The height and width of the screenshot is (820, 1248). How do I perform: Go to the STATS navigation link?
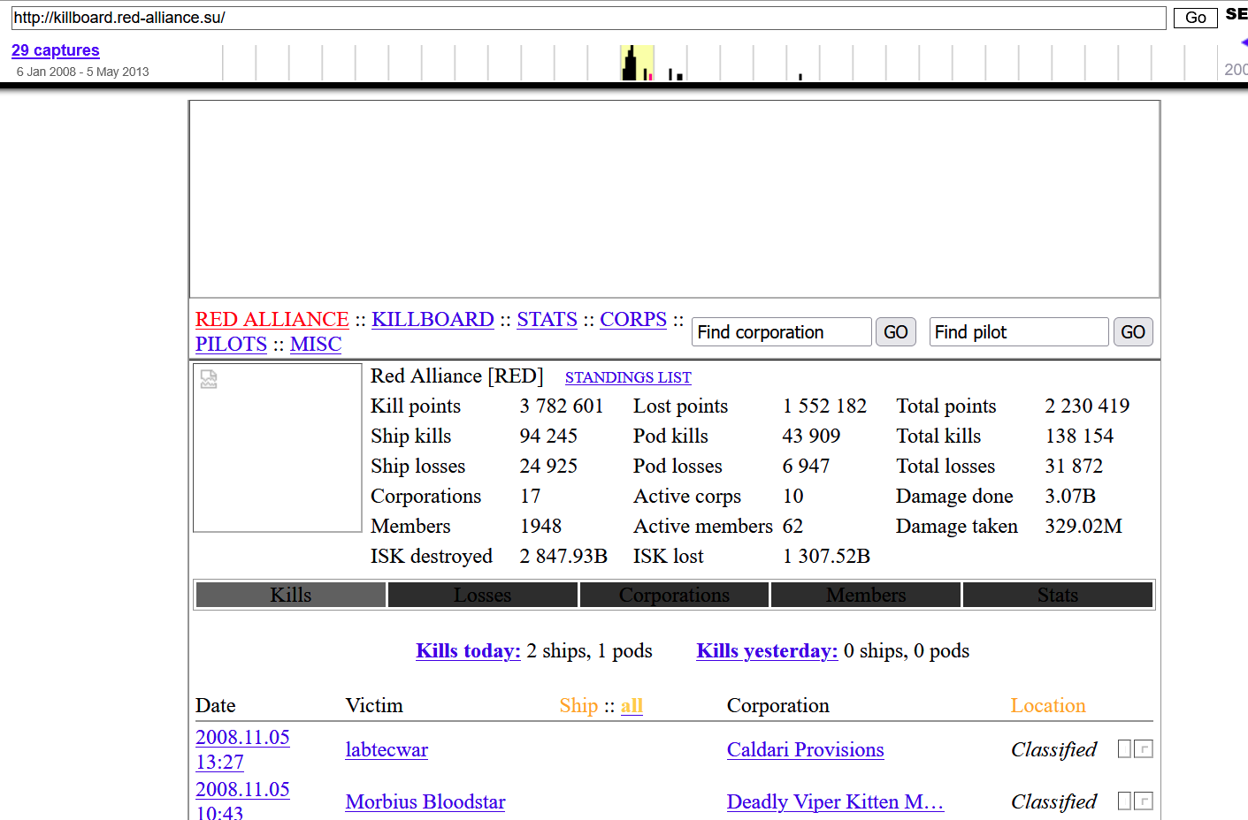pyautogui.click(x=547, y=319)
